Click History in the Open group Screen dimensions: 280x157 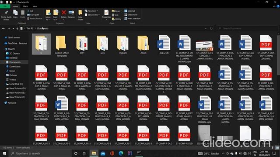click(x=117, y=19)
